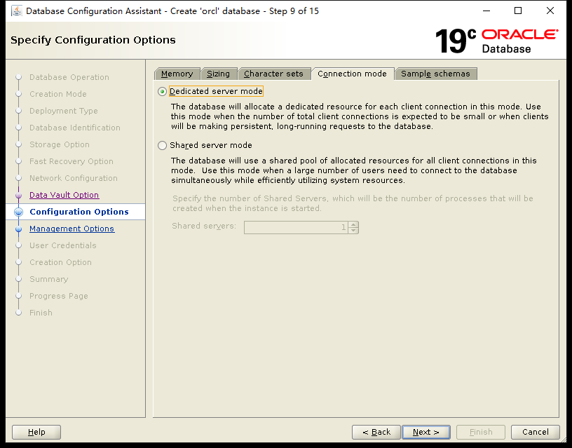Click the Creation Option step text

60,262
